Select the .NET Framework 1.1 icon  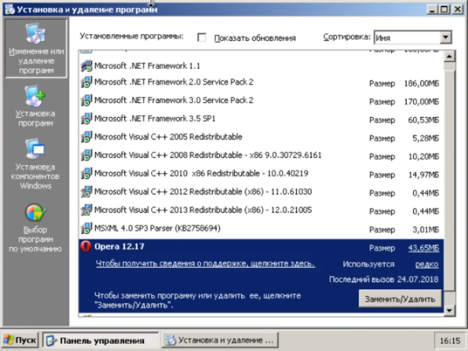pos(87,66)
